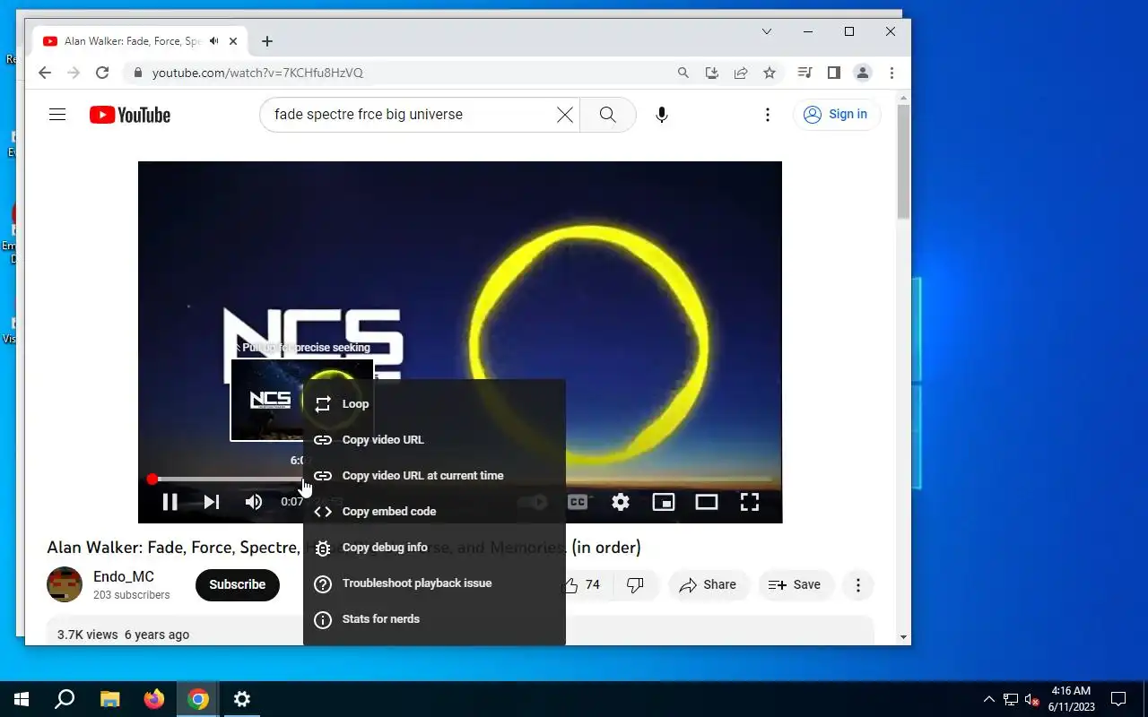Screen dimensions: 1148x717
Task: Switch to theater mode
Action: (707, 502)
